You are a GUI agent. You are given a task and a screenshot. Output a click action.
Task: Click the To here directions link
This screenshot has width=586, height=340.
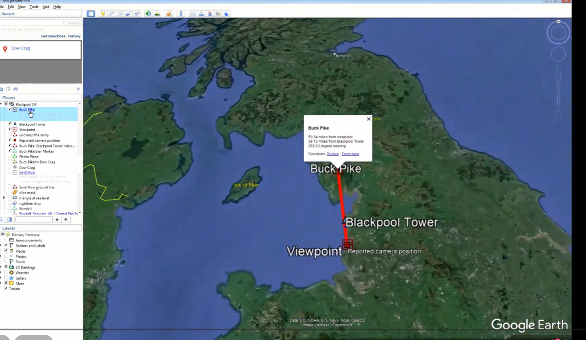tap(333, 154)
